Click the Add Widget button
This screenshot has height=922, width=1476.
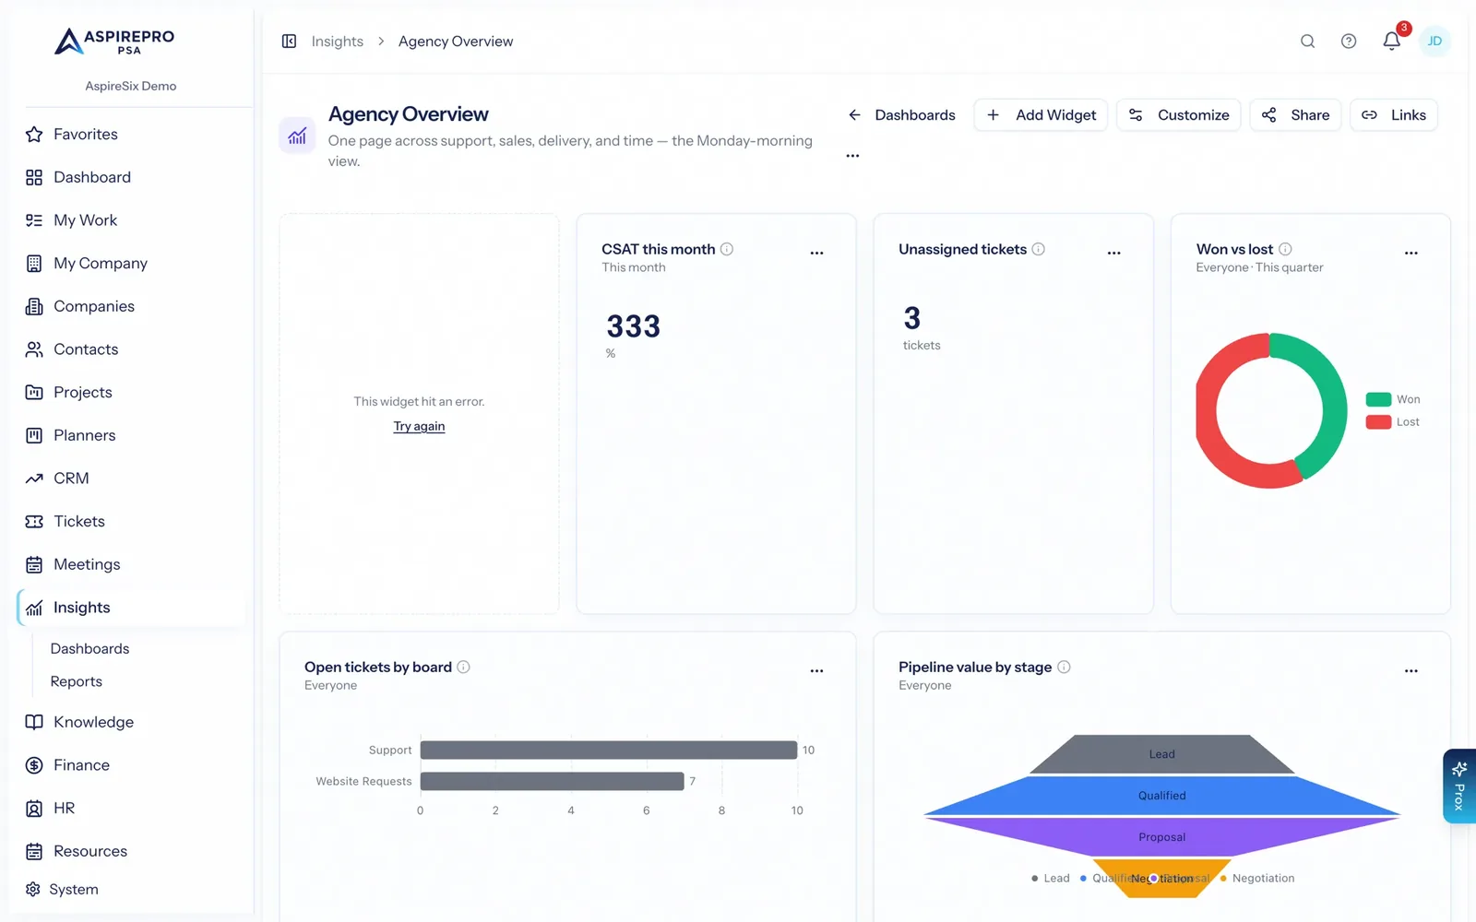[x=1041, y=115]
